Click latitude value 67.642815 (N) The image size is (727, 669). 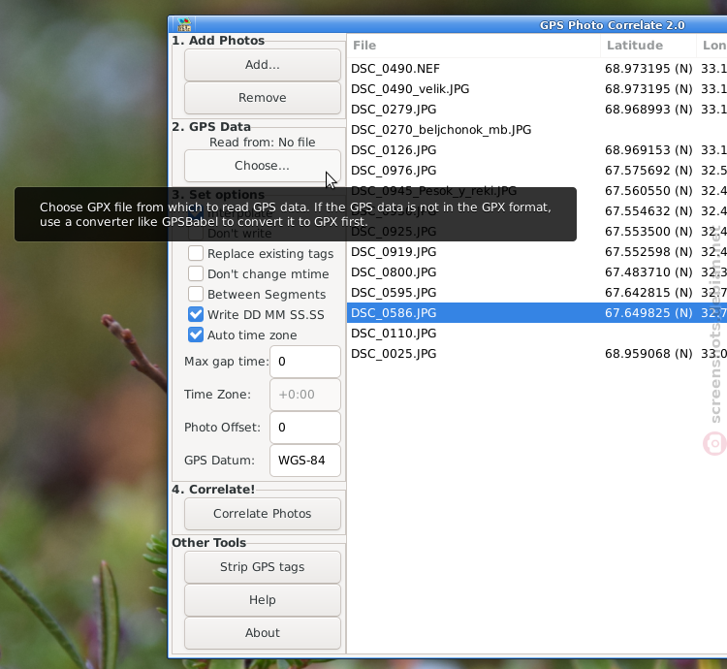[x=648, y=293]
